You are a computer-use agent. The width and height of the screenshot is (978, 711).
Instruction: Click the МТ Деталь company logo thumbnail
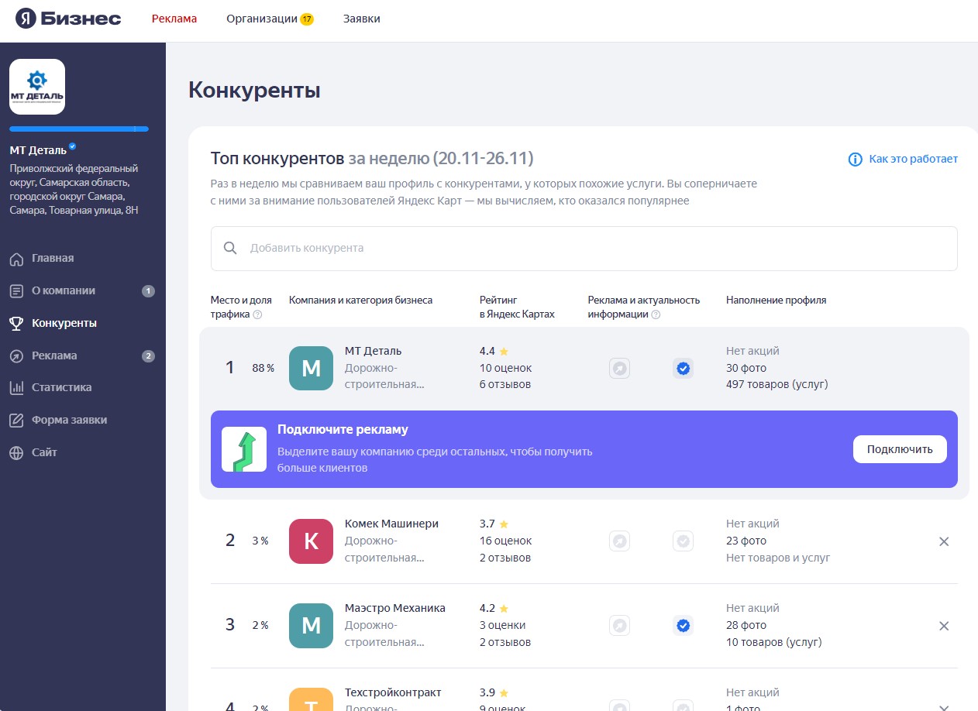click(37, 87)
